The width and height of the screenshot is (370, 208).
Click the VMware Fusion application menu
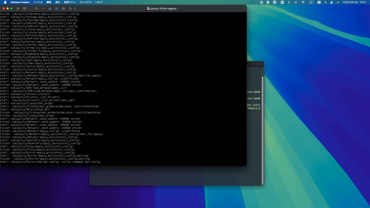point(20,2)
